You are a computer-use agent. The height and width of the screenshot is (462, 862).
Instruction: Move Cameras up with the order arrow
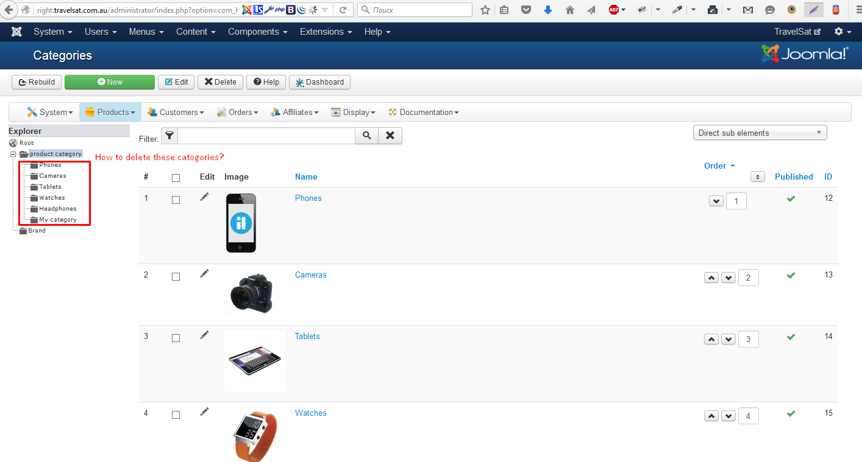click(711, 278)
